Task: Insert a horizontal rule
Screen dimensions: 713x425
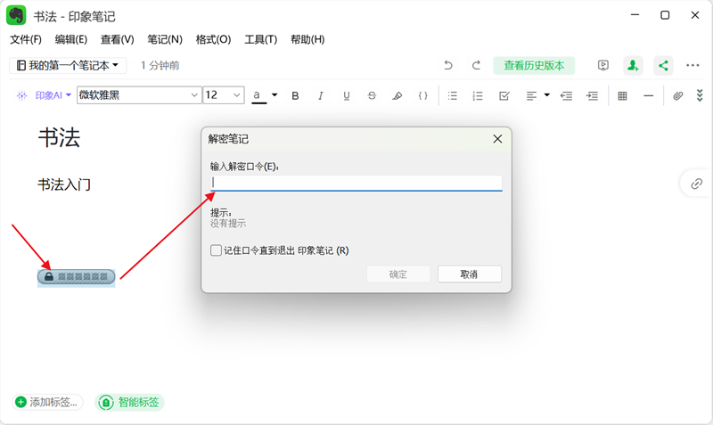Action: [x=649, y=95]
